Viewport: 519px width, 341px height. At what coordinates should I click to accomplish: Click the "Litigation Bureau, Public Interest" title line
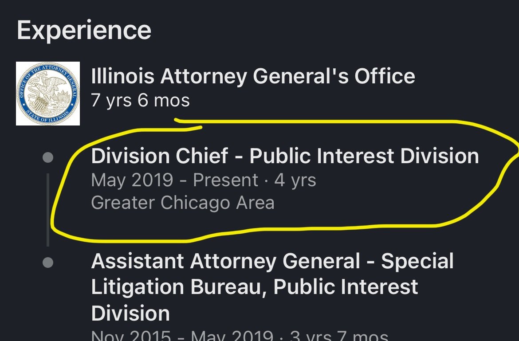coord(254,287)
